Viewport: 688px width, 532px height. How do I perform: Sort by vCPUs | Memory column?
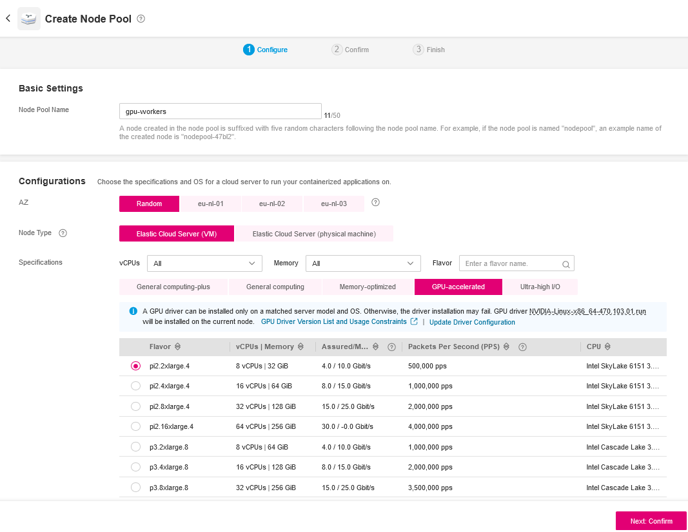pyautogui.click(x=300, y=347)
